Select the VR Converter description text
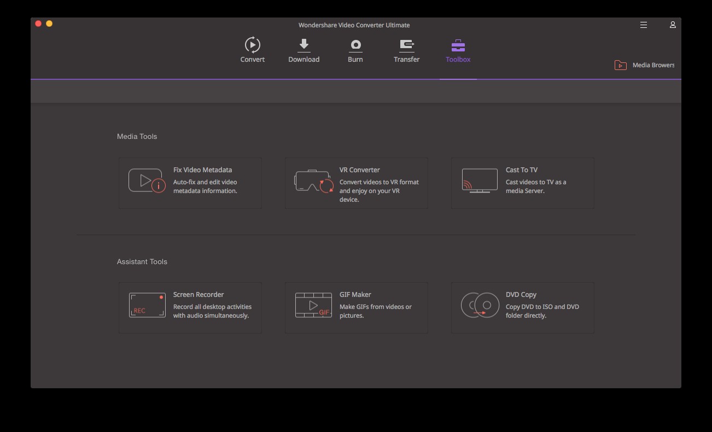This screenshot has height=432, width=712. tap(378, 191)
